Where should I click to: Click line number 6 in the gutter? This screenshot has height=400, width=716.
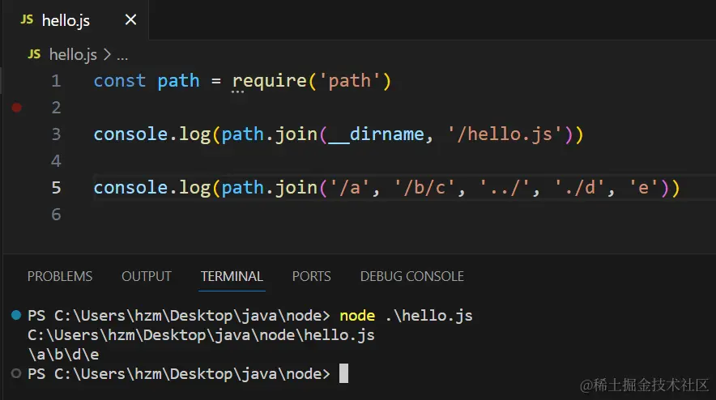coord(56,214)
